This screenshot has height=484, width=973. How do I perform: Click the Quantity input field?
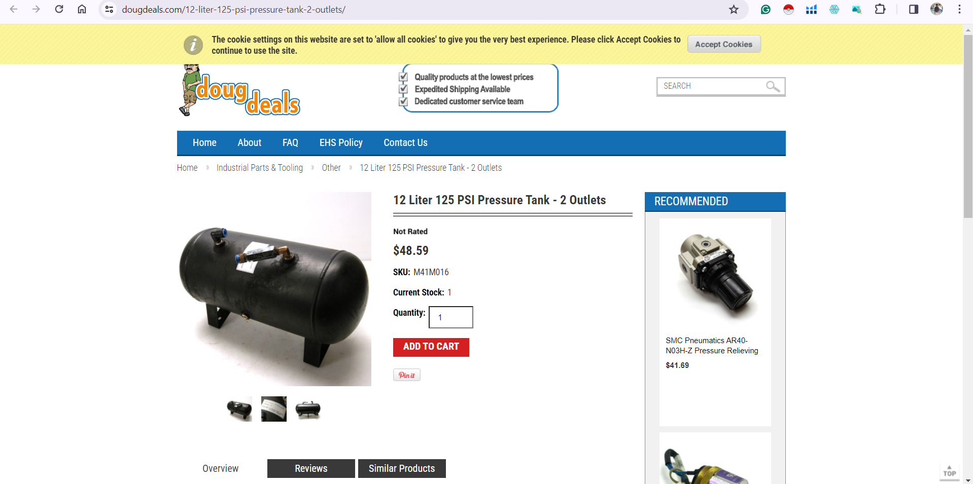(x=451, y=317)
